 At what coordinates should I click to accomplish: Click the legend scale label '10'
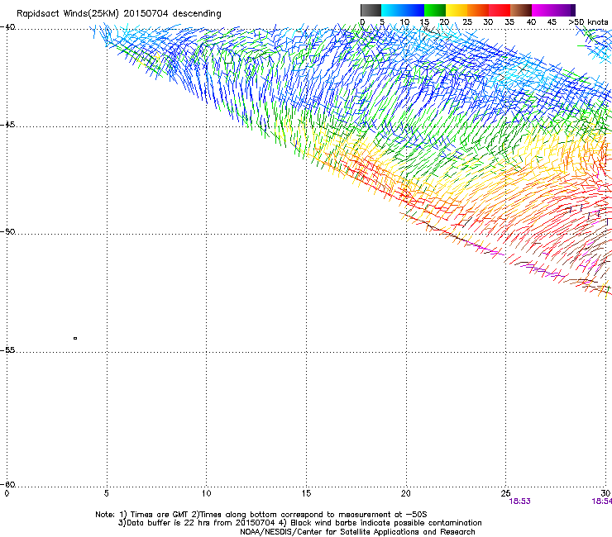(404, 22)
